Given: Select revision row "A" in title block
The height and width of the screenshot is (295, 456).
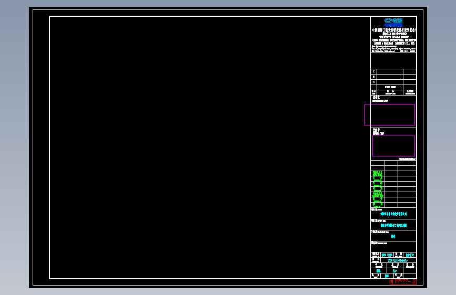Looking at the screenshot, I should pyautogui.click(x=393, y=82).
